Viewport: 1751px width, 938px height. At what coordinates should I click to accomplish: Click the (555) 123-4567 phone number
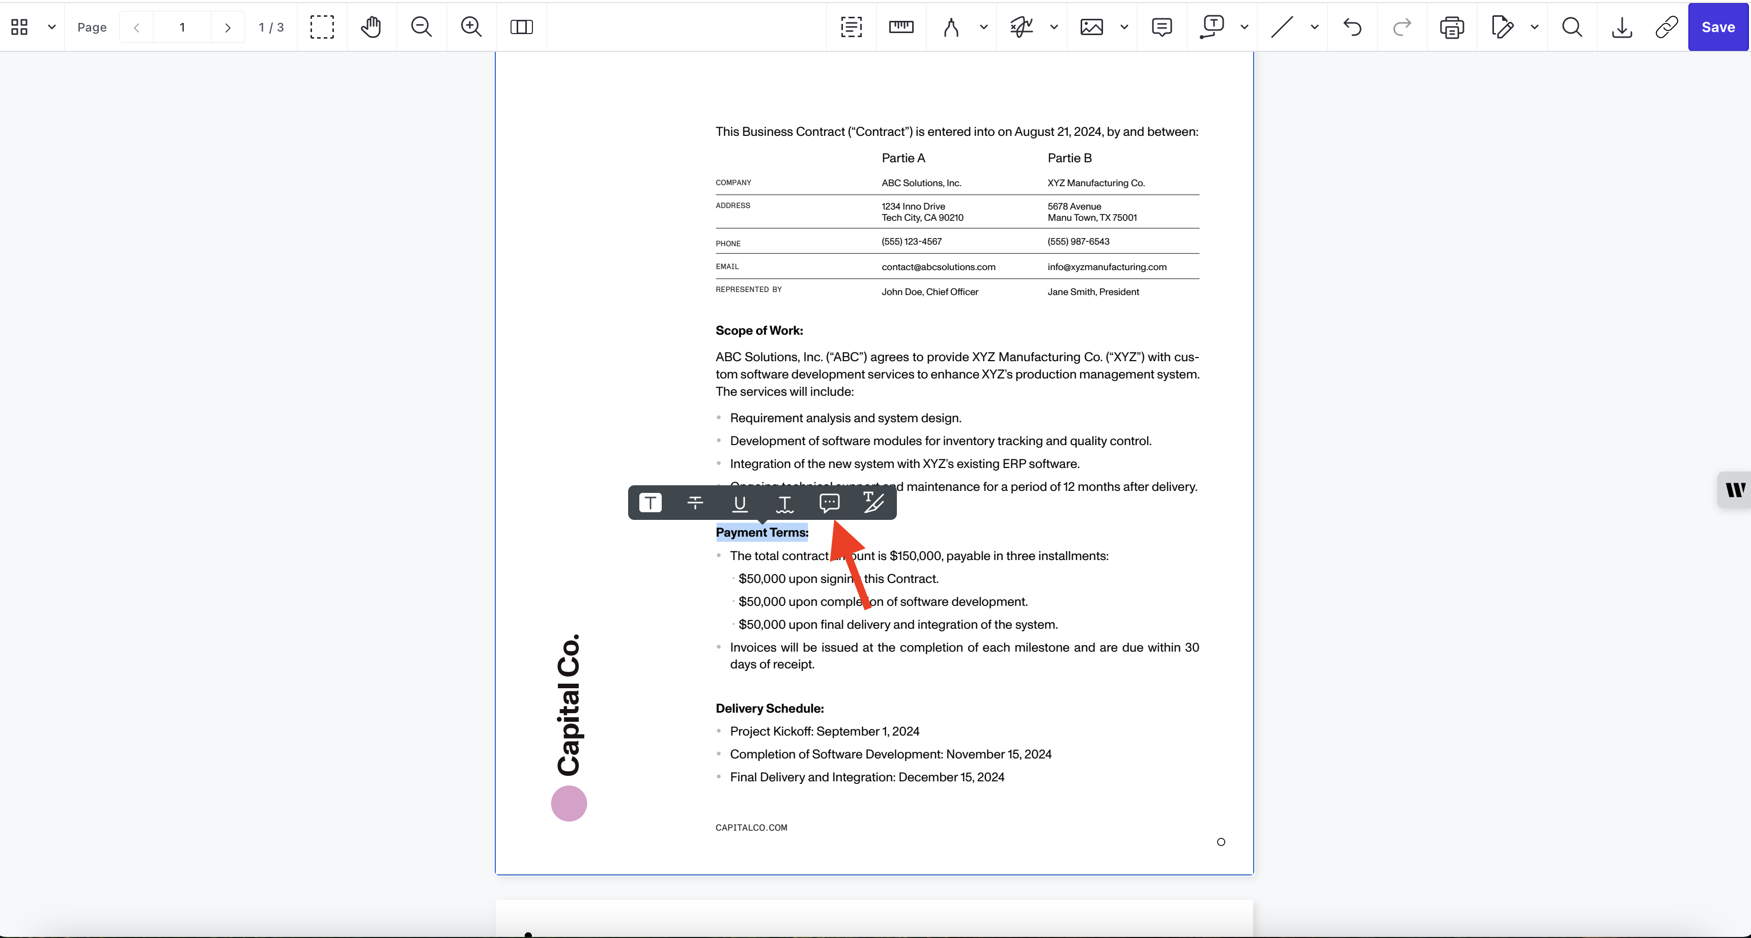[912, 242]
